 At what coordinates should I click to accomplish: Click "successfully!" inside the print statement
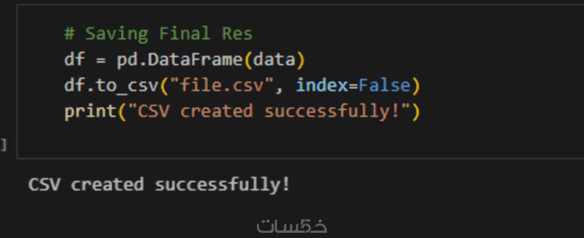331,111
